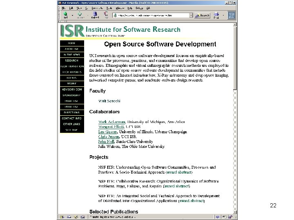Open the Forward button history dropdown arrow
This screenshot has height=220, width=294.
88,15
